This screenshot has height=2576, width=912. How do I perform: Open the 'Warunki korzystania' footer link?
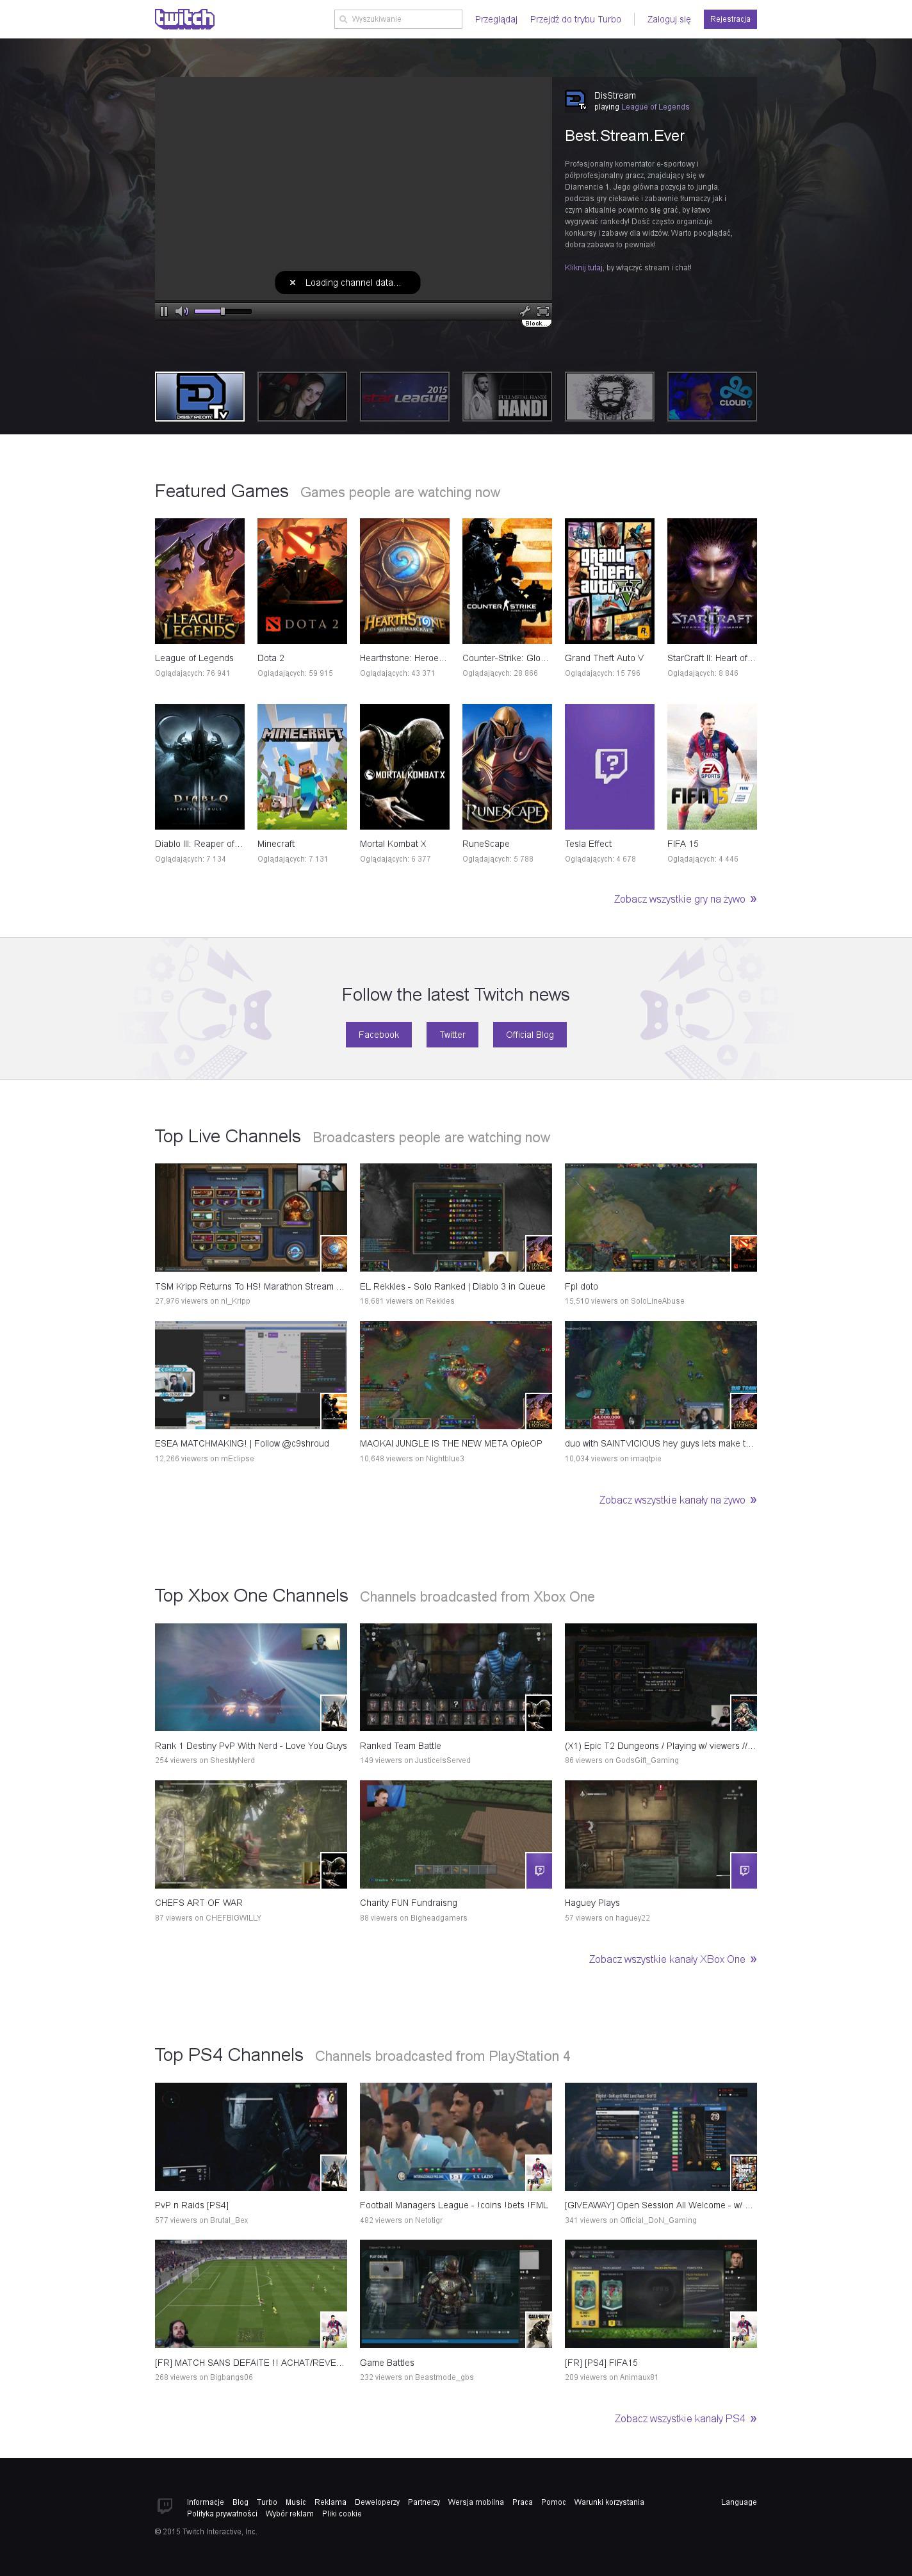(x=609, y=2502)
